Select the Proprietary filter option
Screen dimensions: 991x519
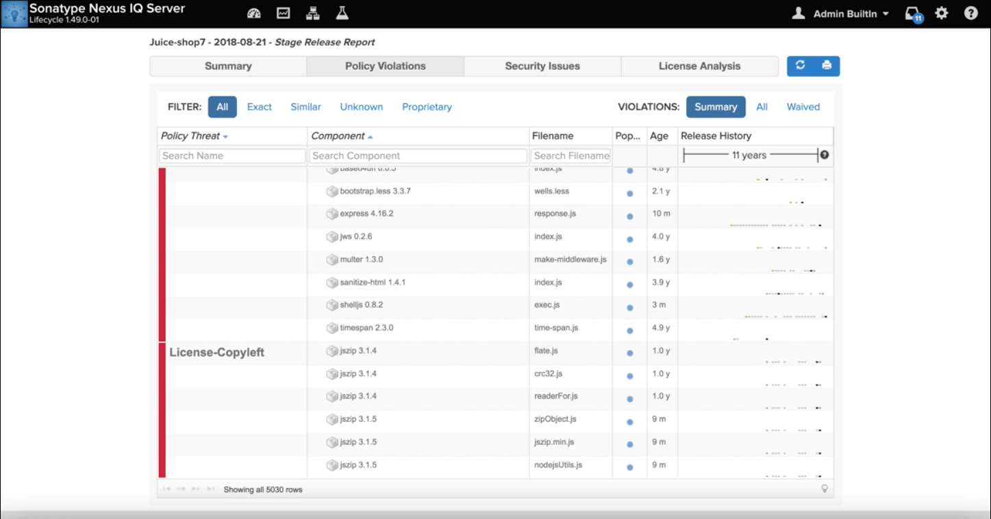(427, 107)
